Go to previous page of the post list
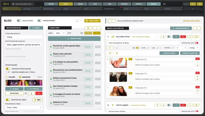Image resolution: width=205 pixels, height=116 pixels. 88,33
